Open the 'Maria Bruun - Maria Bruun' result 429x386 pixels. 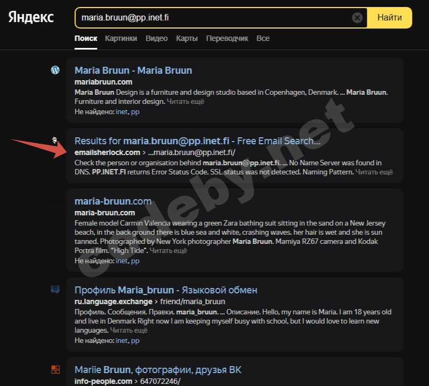(133, 71)
